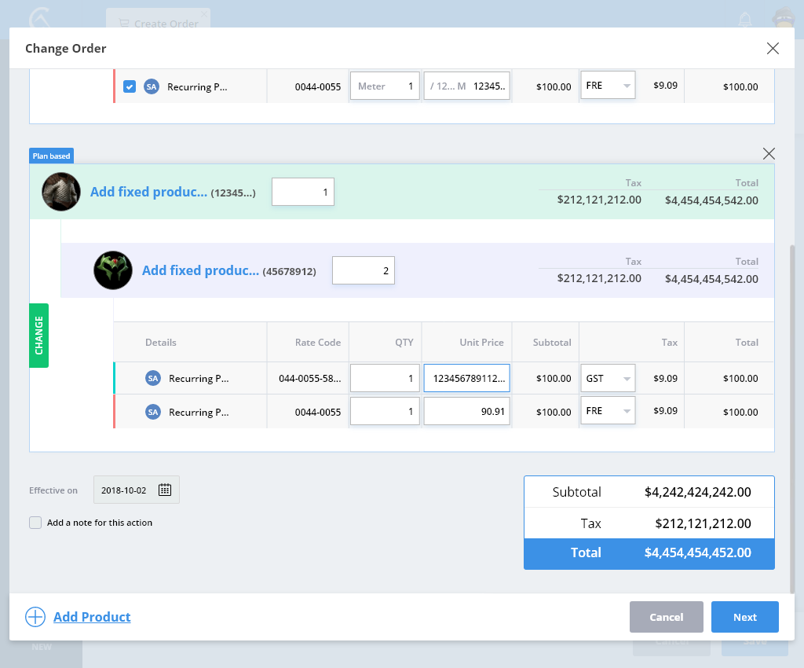Viewport: 804px width, 668px height.
Task: Click the Plan based label tag
Action: tap(51, 156)
